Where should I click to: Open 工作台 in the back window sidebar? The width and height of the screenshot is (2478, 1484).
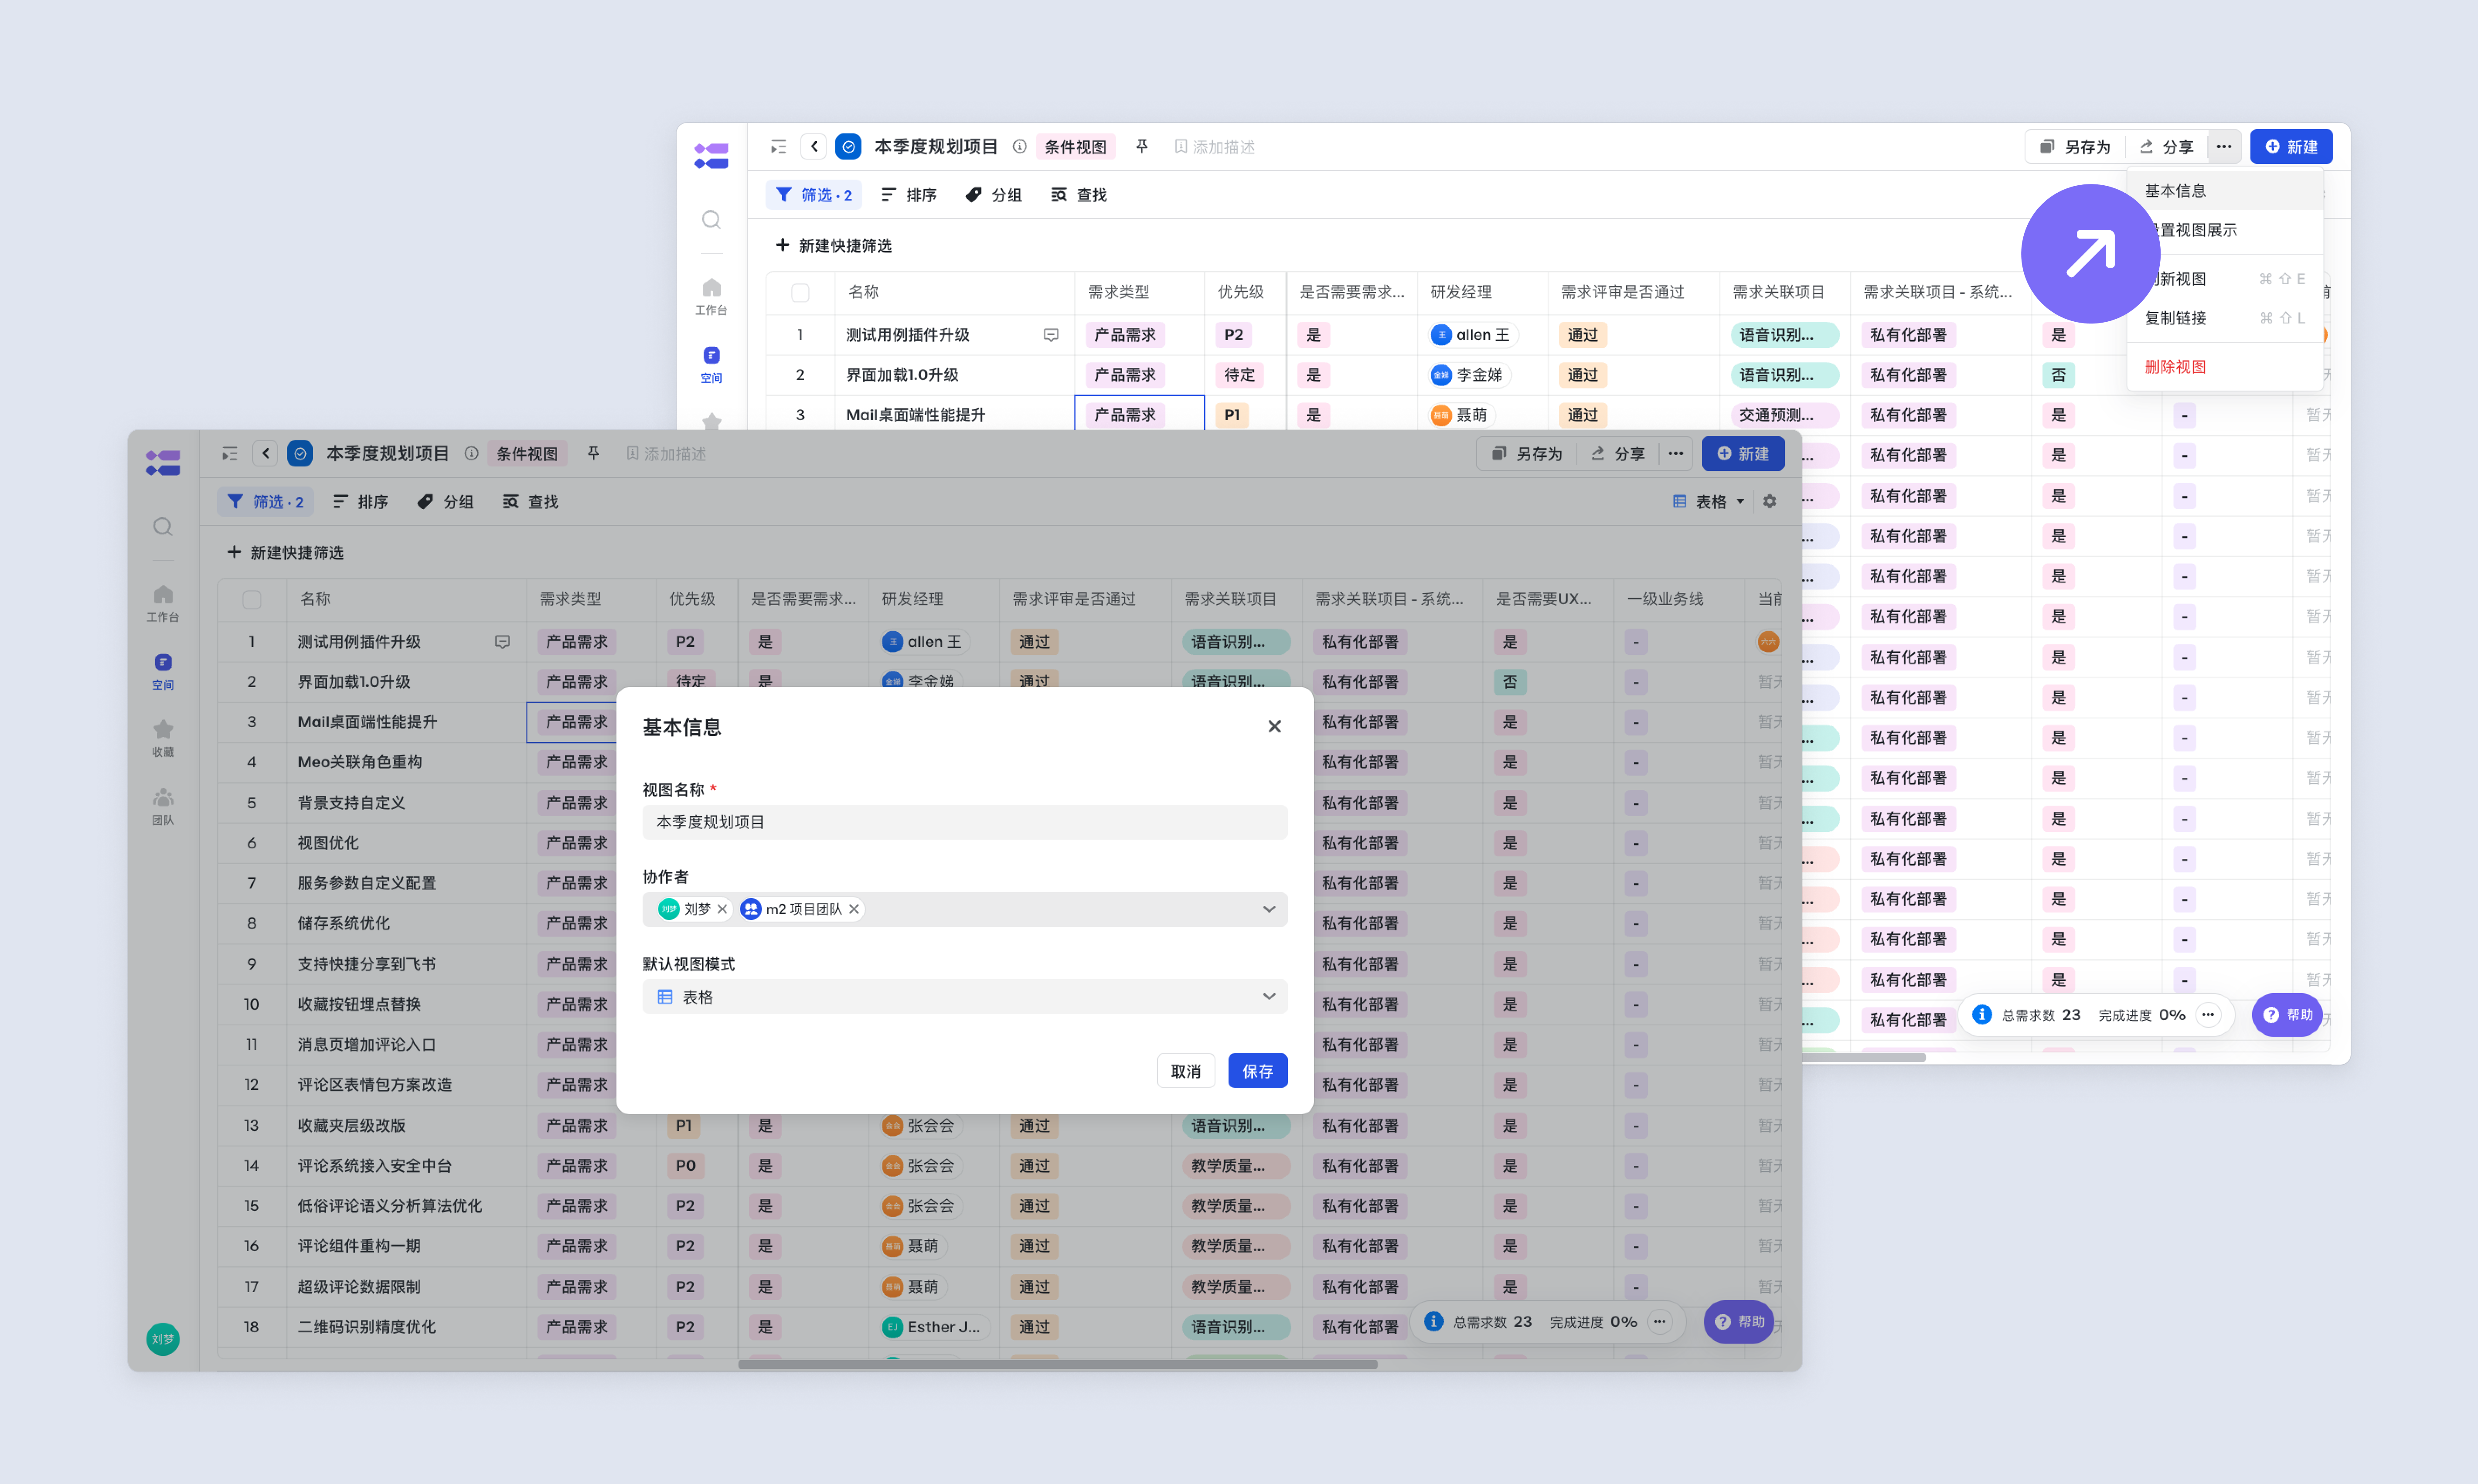[711, 297]
